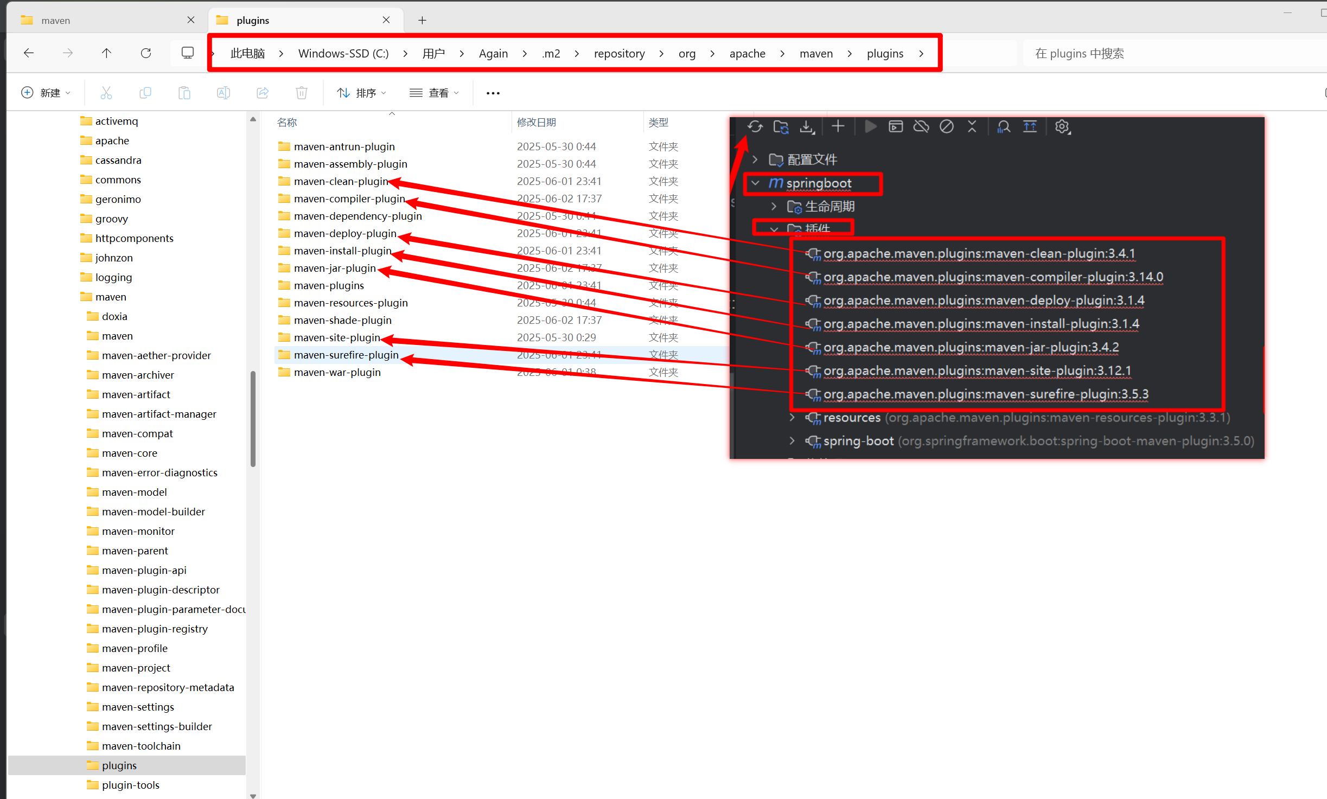The width and height of the screenshot is (1327, 799).
Task: Click the Delete trash can icon
Action: (301, 93)
